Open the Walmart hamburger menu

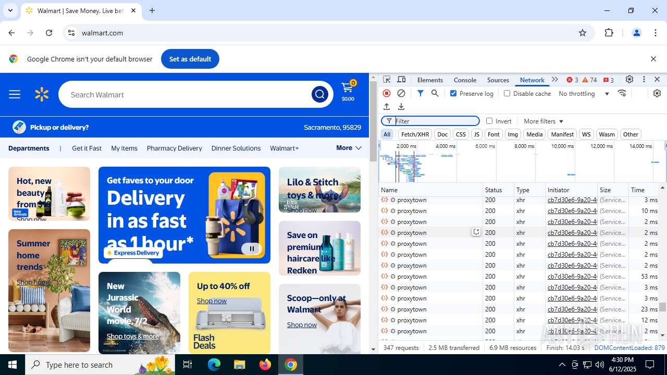[x=15, y=94]
